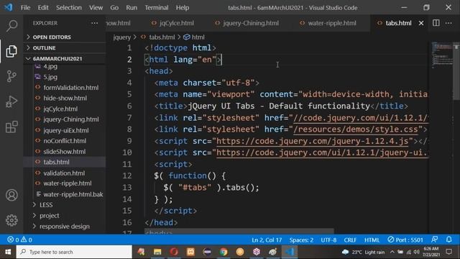Click the Ln 2, Col 17 status entry
The image size is (460, 259).
[x=267, y=240]
